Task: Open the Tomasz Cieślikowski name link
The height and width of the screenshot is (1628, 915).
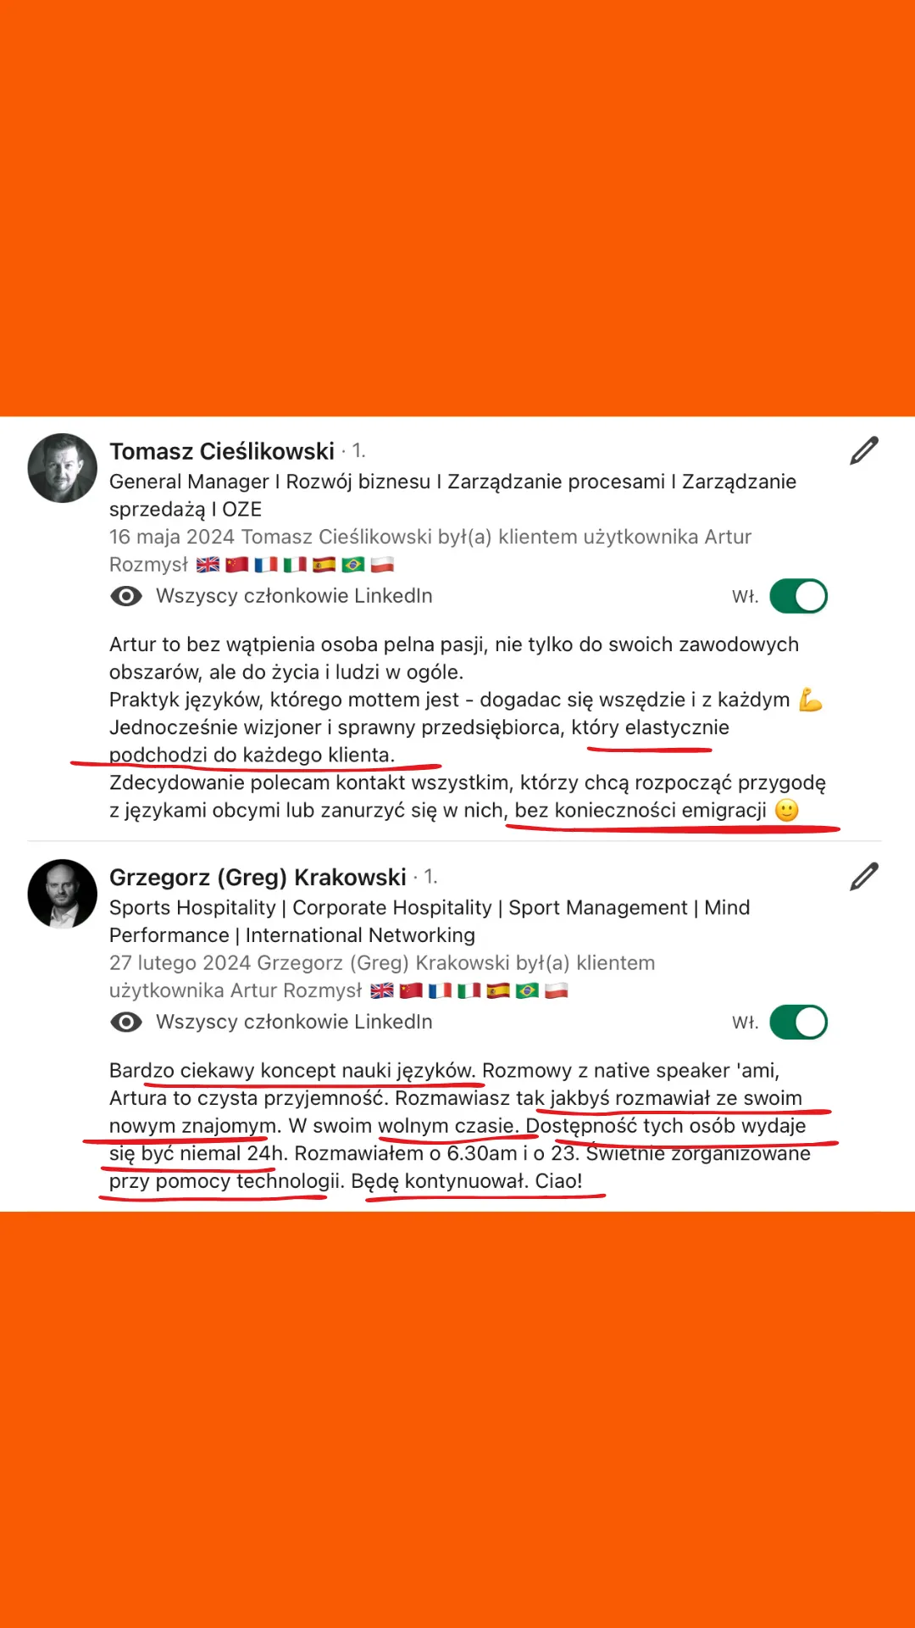Action: pyautogui.click(x=222, y=451)
